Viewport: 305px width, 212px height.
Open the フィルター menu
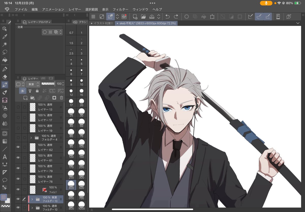pyautogui.click(x=120, y=9)
